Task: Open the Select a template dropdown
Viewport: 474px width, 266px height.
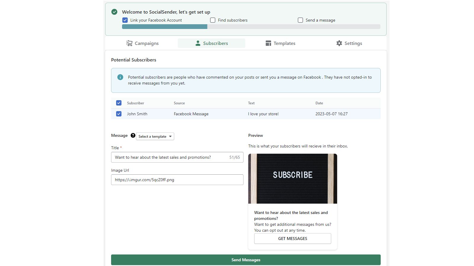Action: 155,136
